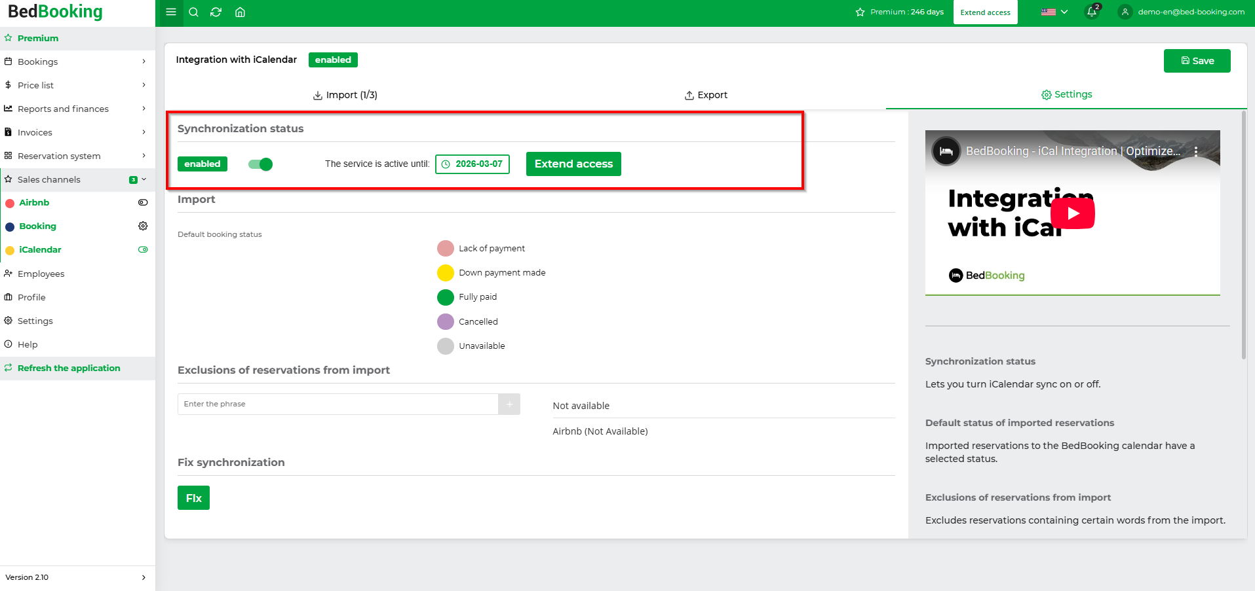
Task: Click the BedBooking logo
Action: [56, 12]
